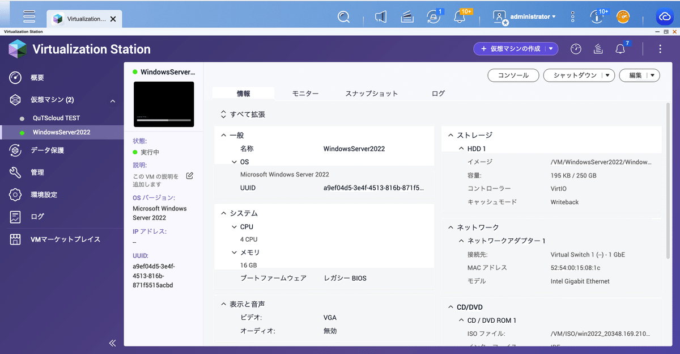Screen dimensions: 680x354
Task: Open the app header stacked tasks icon
Action: click(598, 49)
